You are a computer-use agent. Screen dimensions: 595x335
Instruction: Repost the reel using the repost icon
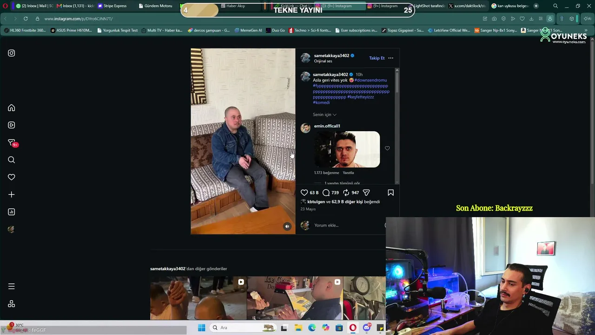click(346, 193)
